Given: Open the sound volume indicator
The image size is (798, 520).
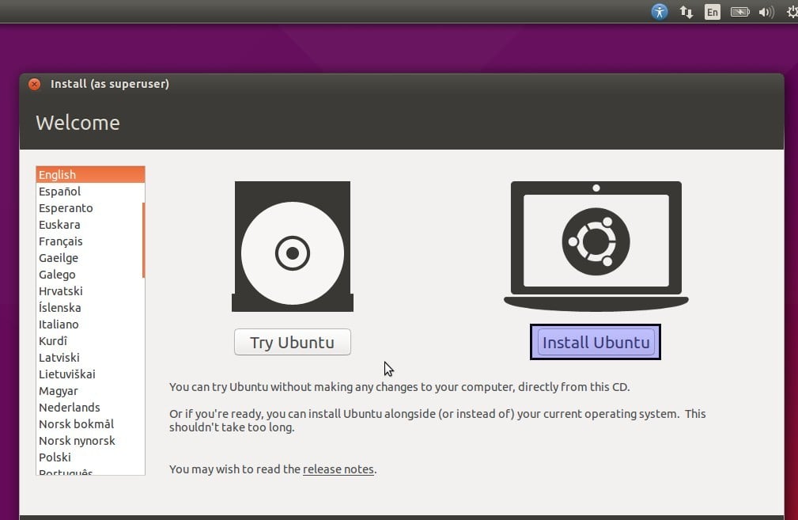Looking at the screenshot, I should tap(766, 12).
